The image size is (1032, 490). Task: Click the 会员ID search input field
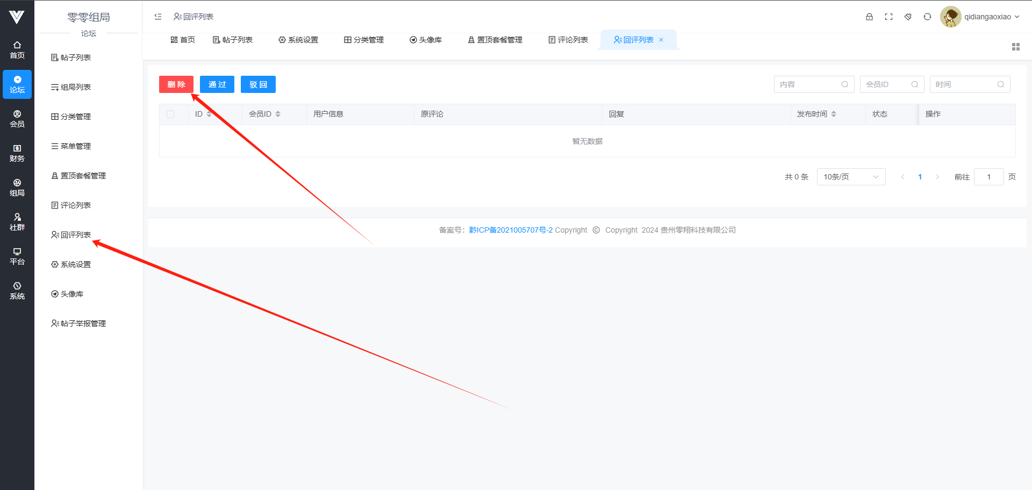coord(886,84)
